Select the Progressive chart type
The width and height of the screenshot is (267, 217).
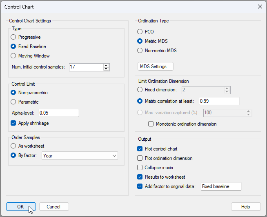pyautogui.click(x=13, y=37)
